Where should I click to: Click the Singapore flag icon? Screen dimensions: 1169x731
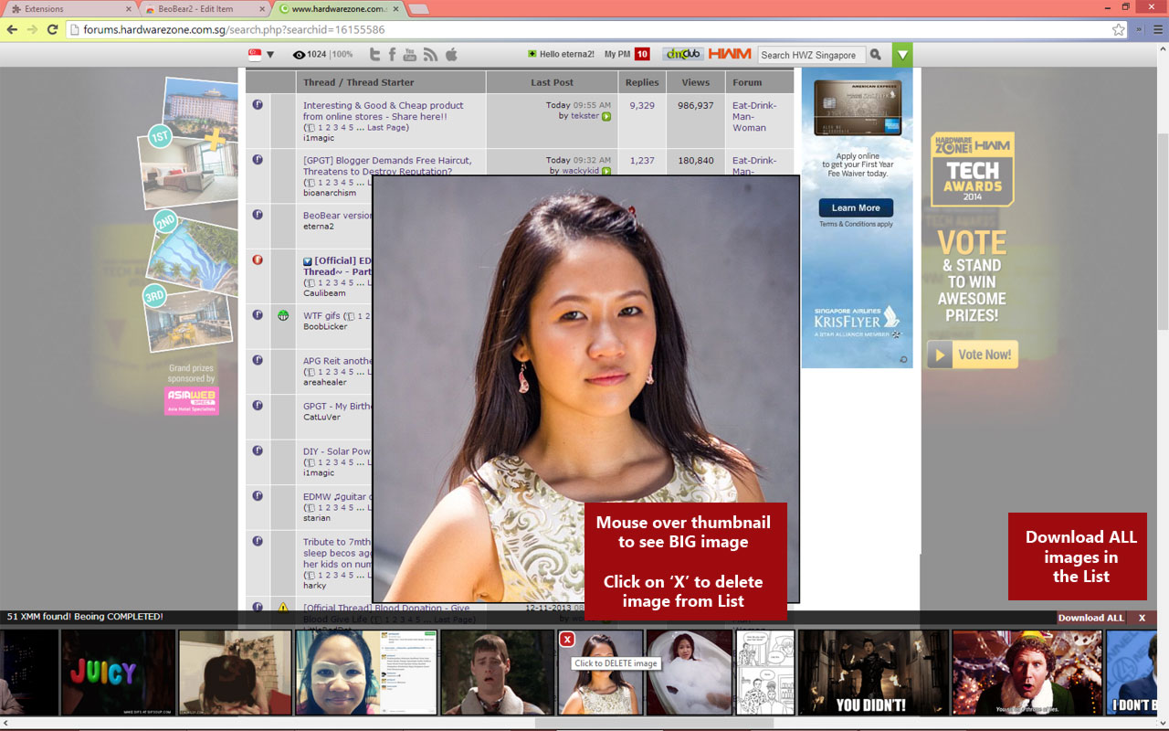(255, 55)
